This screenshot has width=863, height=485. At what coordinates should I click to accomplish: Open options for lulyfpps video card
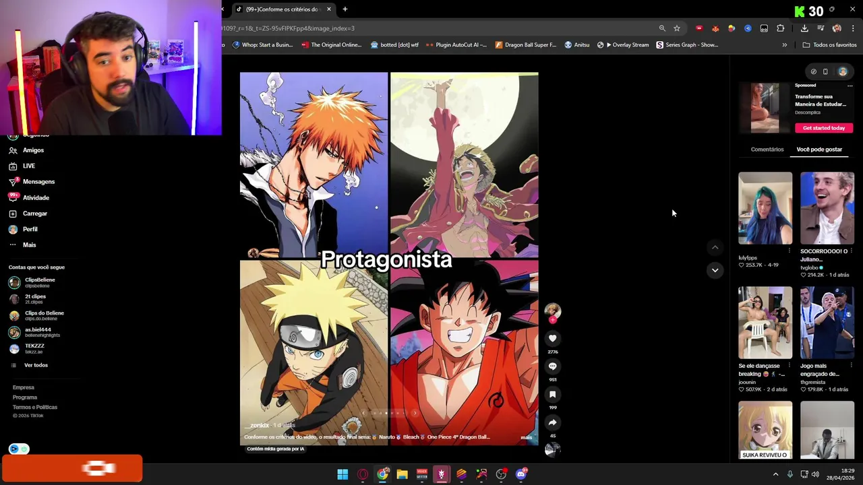click(x=789, y=251)
